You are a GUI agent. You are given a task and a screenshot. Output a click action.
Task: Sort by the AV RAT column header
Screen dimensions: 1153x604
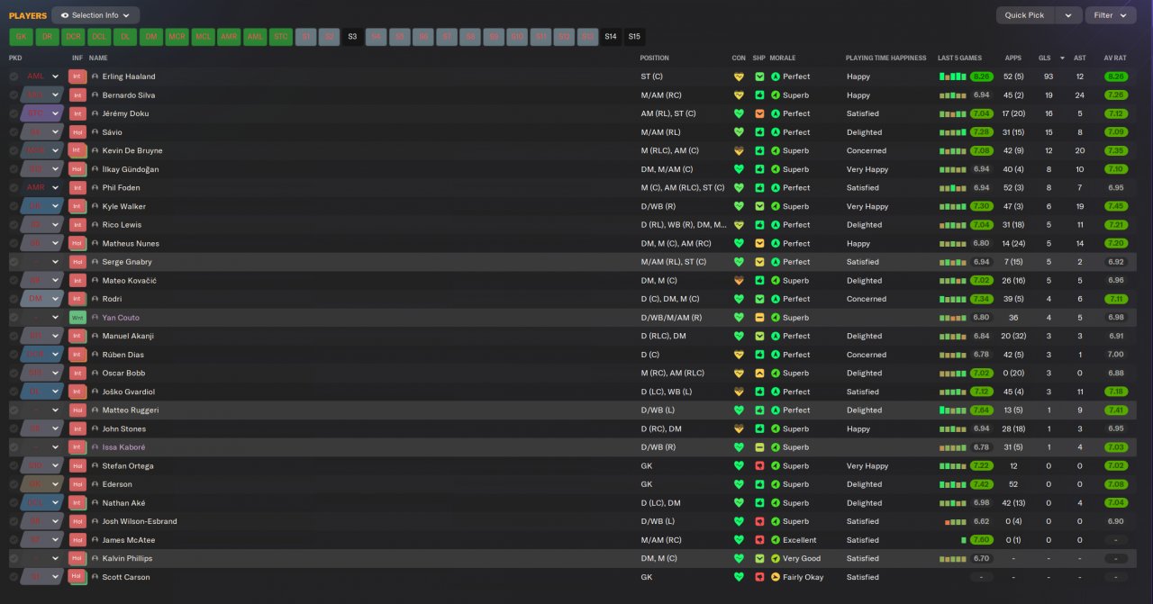1116,58
